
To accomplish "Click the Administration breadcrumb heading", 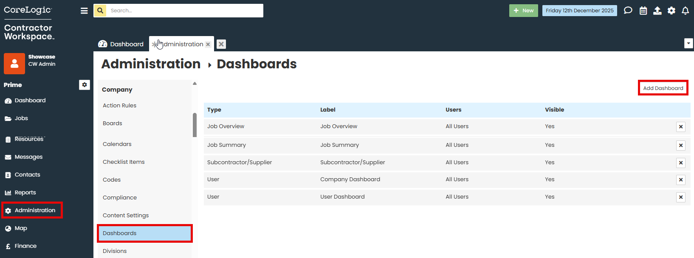I will coord(151,64).
